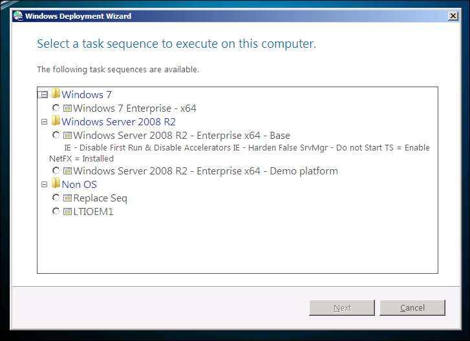Image resolution: width=470 pixels, height=341 pixels.
Task: Click the Windows 7 Enterprise x64 sequence icon
Action: tap(68, 108)
